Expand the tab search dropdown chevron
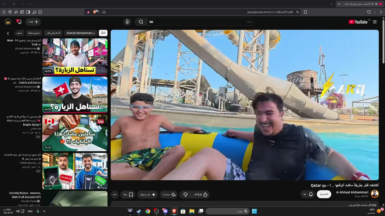Image resolution: width=385 pixels, height=216 pixels. point(30,4)
